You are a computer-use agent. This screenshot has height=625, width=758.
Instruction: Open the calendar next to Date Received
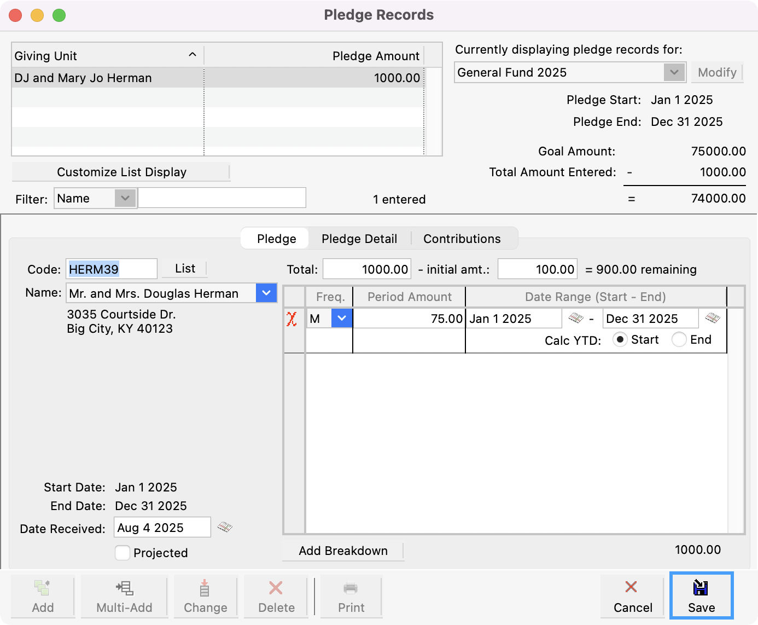[225, 527]
